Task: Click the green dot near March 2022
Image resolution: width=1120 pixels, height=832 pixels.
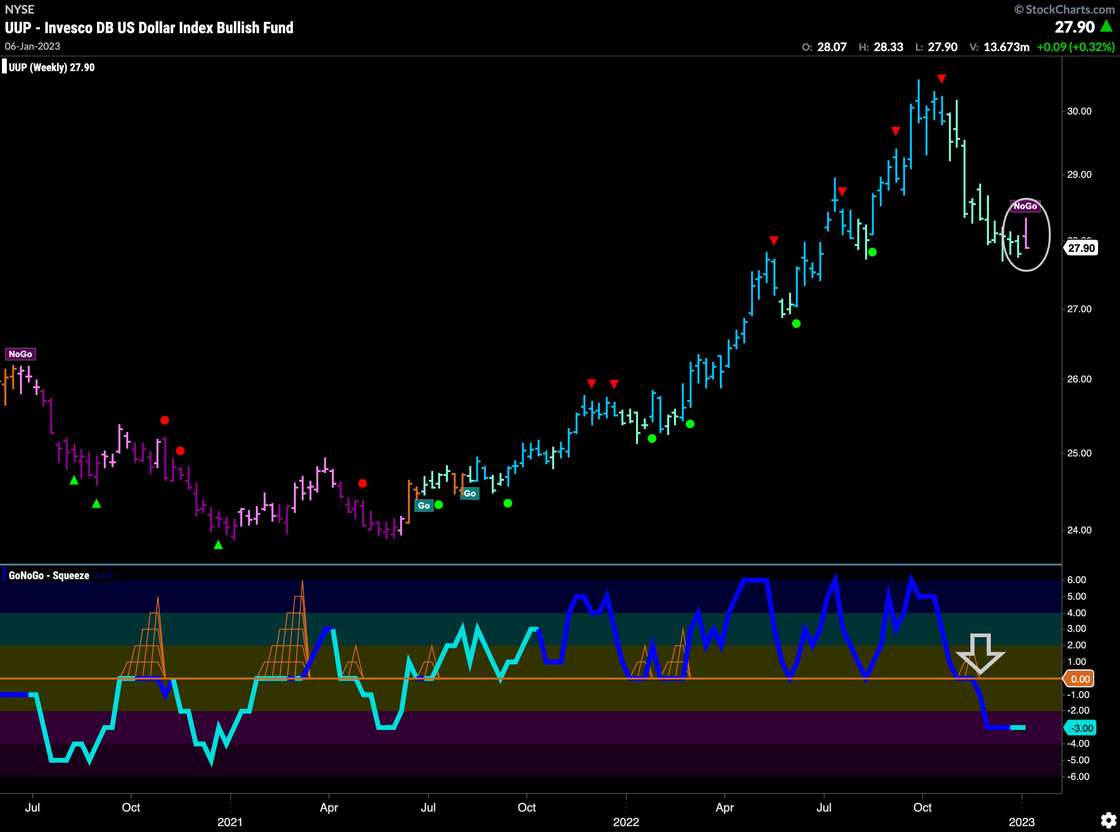Action: pos(690,424)
